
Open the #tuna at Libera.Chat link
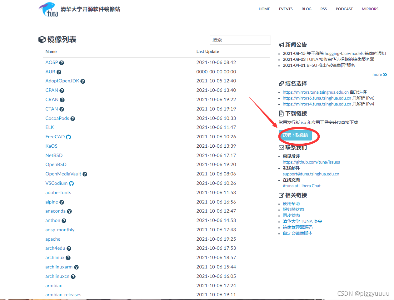pyautogui.click(x=302, y=186)
